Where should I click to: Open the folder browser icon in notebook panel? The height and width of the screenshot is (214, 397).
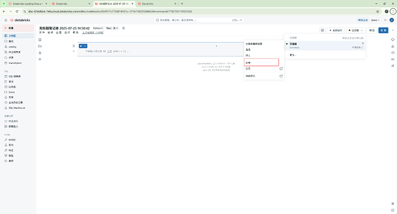(x=40, y=46)
